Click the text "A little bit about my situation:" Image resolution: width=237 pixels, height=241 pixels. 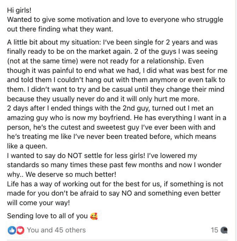tap(54, 42)
